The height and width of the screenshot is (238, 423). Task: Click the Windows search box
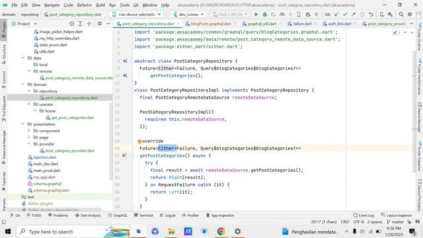(x=73, y=231)
